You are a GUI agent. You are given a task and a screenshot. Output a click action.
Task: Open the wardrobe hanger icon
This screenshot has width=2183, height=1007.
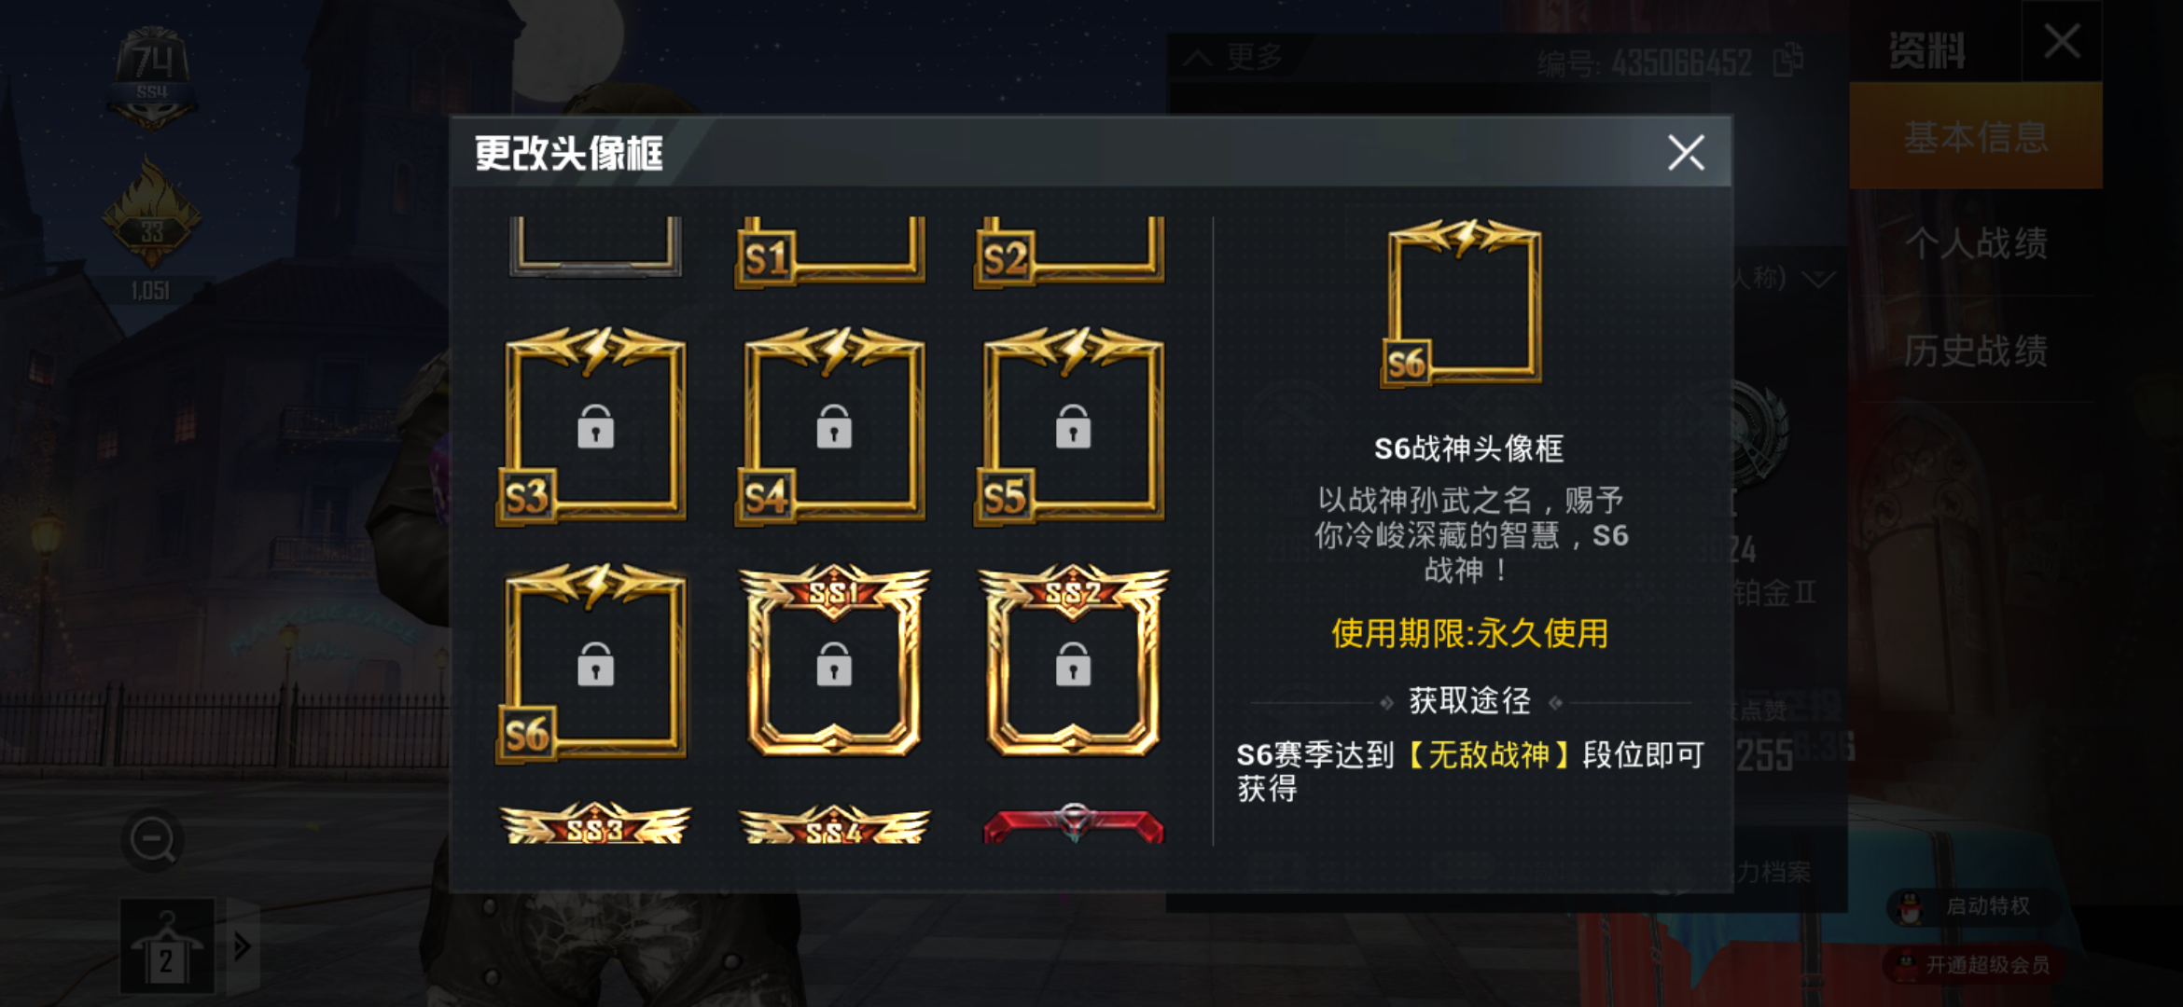pos(167,945)
